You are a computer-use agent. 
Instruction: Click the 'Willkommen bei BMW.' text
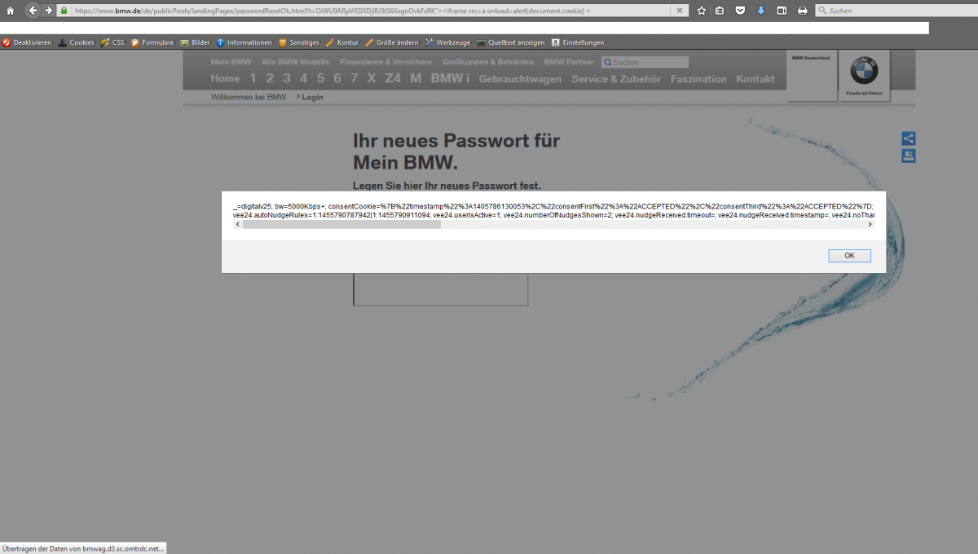pyautogui.click(x=249, y=97)
